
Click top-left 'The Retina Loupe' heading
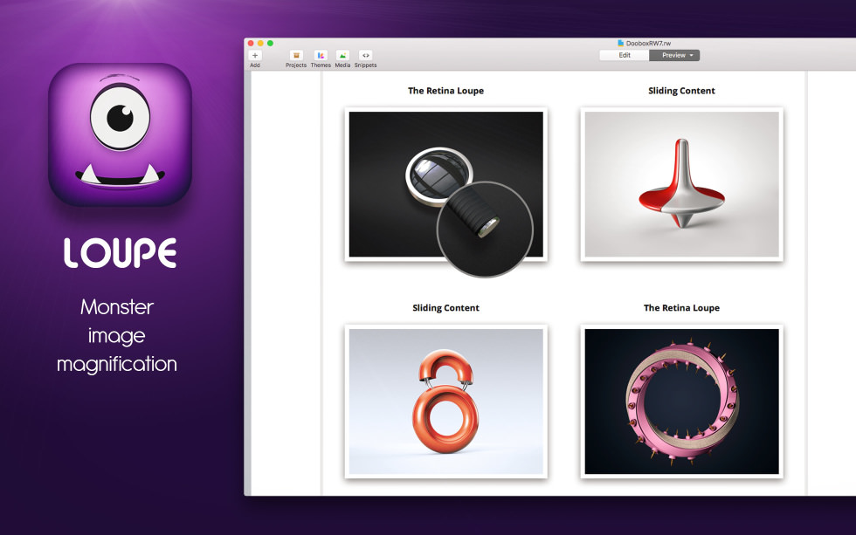[x=446, y=91]
